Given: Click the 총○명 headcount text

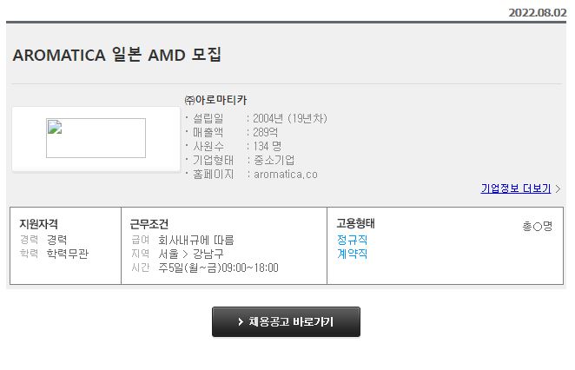Looking at the screenshot, I should (537, 226).
